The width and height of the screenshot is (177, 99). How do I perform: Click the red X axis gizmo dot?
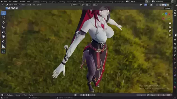[169, 14]
